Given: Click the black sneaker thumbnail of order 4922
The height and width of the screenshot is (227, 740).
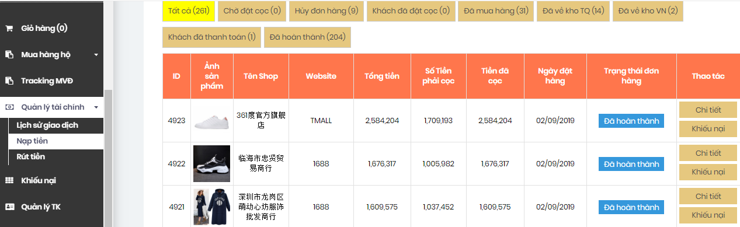Looking at the screenshot, I should point(212,164).
